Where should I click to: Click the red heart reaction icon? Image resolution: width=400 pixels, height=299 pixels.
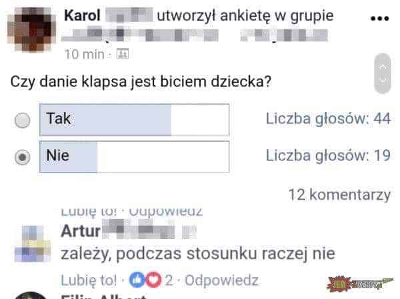pos(153,280)
